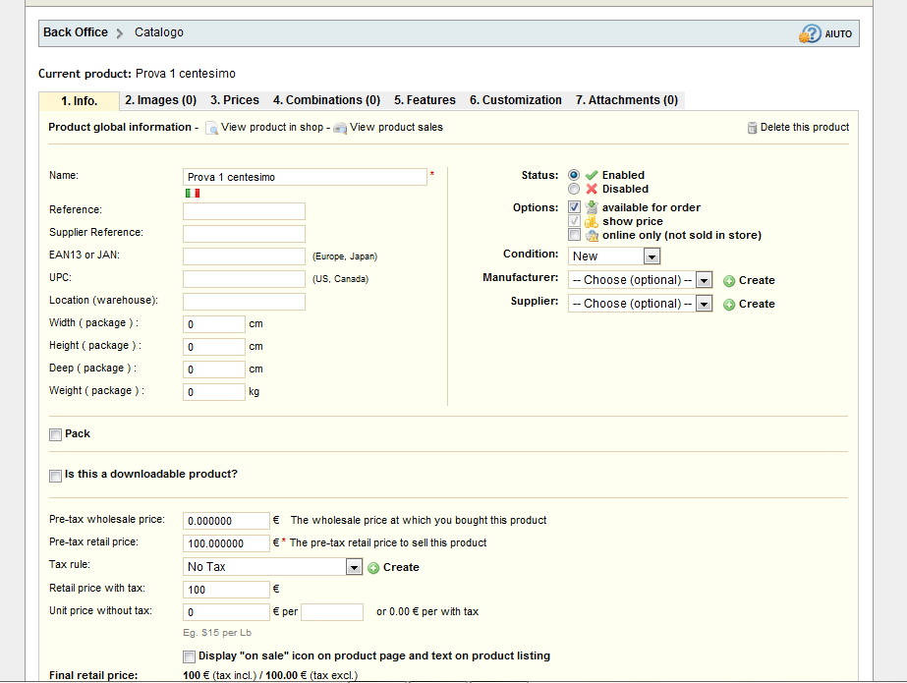Check the Pack checkbox
The height and width of the screenshot is (683, 907).
pos(56,434)
